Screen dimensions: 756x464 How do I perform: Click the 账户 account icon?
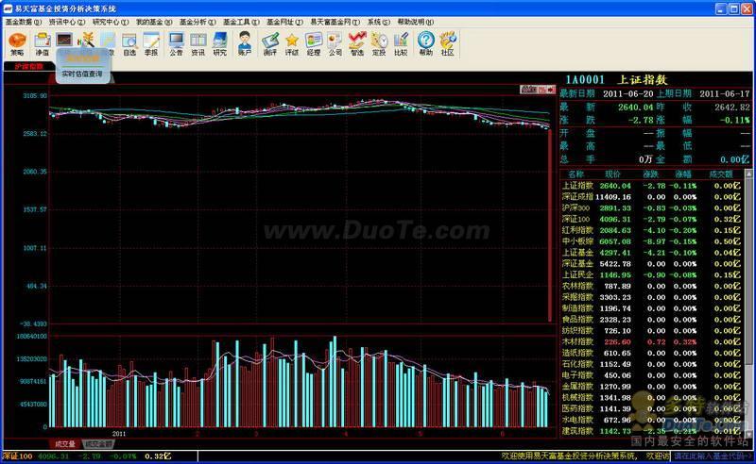point(245,43)
